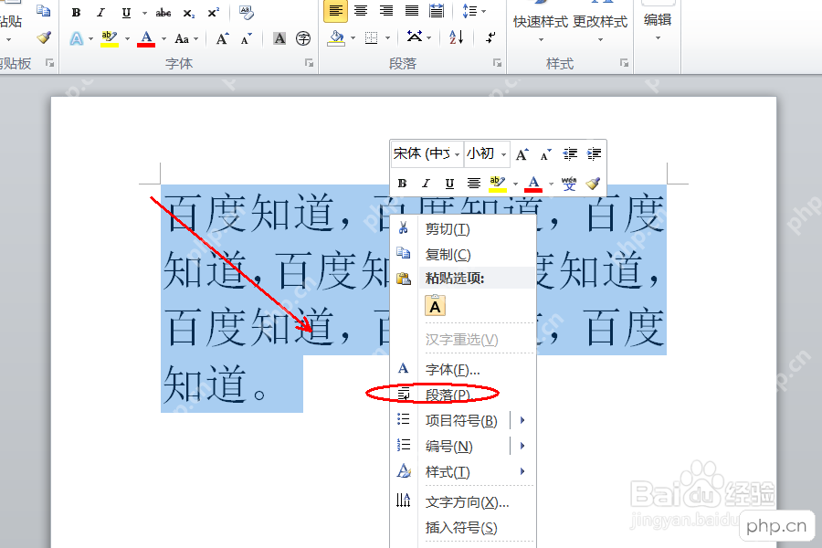Click Center alignment on the mini toolbar

click(474, 184)
